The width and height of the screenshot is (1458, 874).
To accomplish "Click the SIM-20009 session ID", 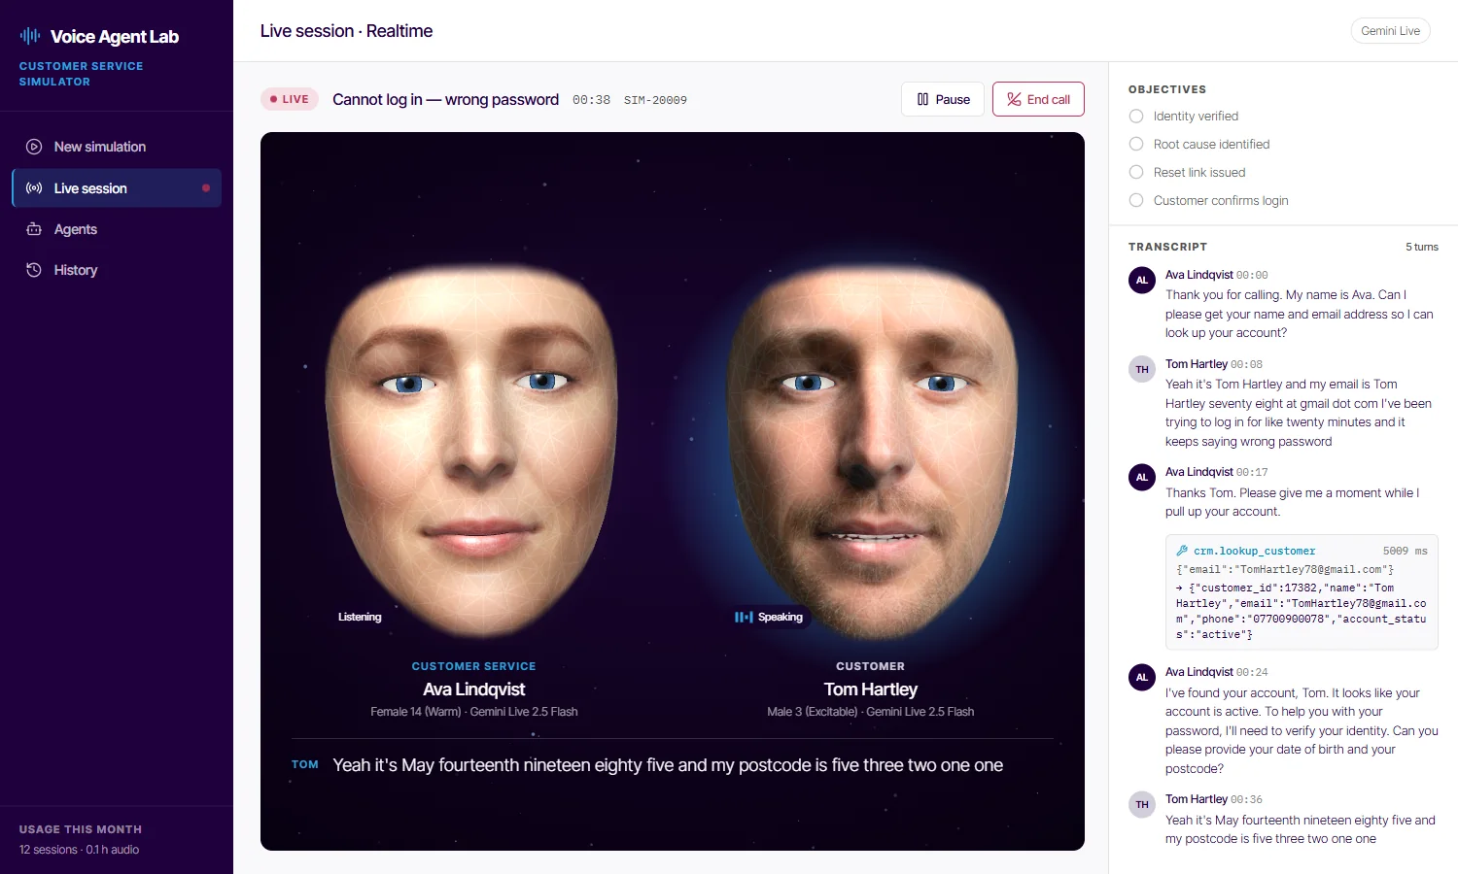I will 655,100.
